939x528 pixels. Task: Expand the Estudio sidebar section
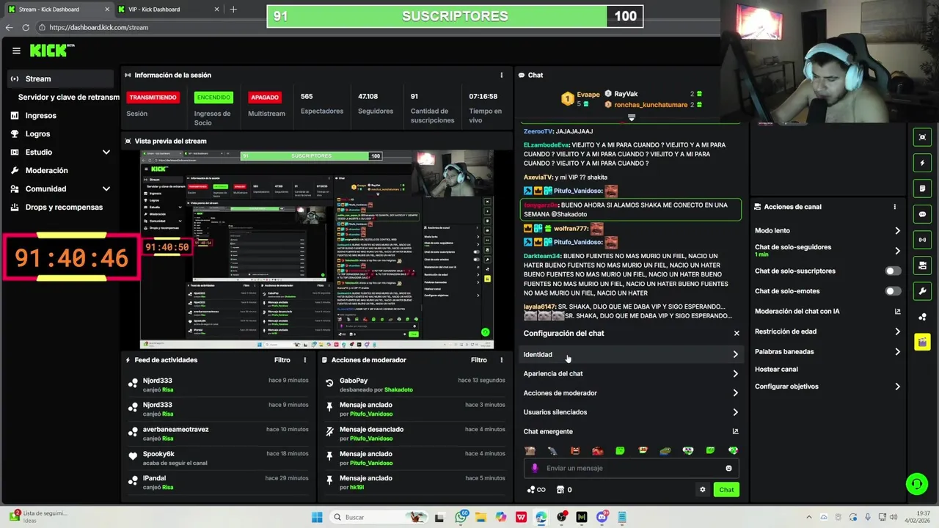[60, 152]
